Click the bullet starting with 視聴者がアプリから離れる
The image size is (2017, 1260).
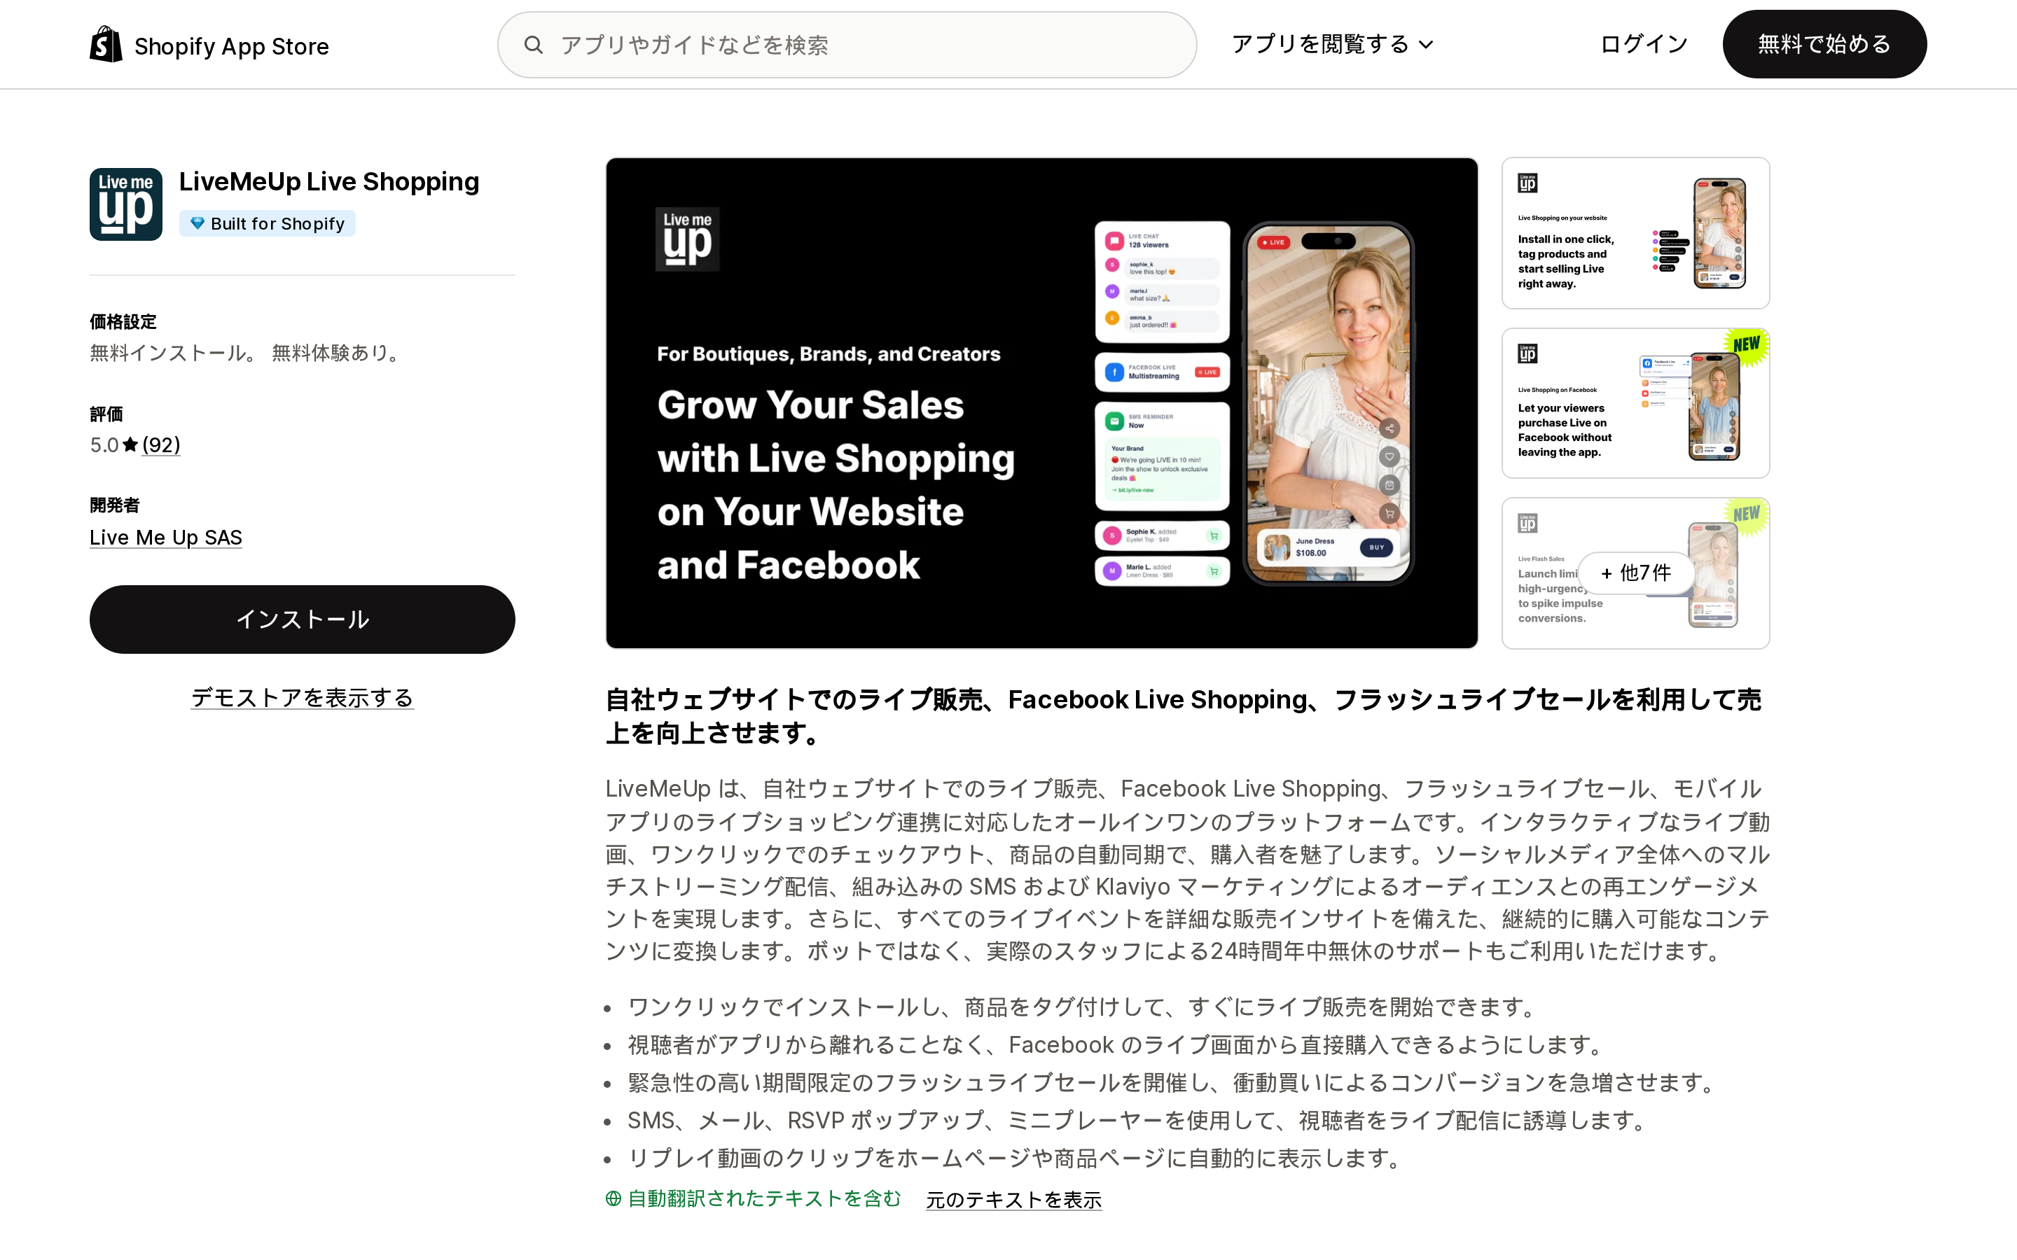coord(1117,1045)
